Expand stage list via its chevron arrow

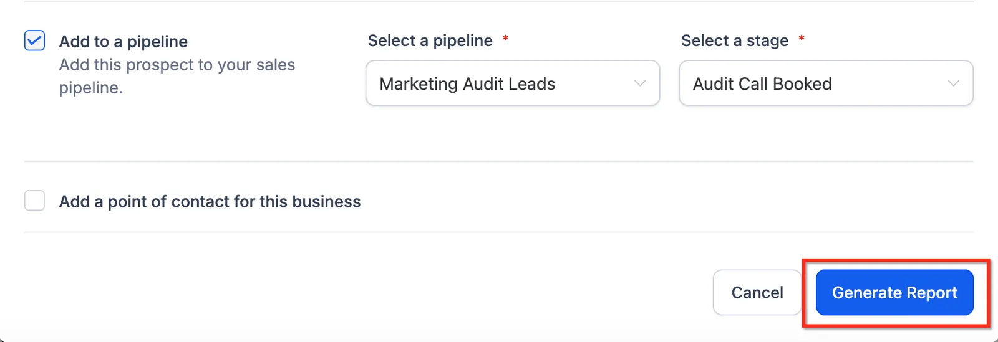pyautogui.click(x=953, y=83)
